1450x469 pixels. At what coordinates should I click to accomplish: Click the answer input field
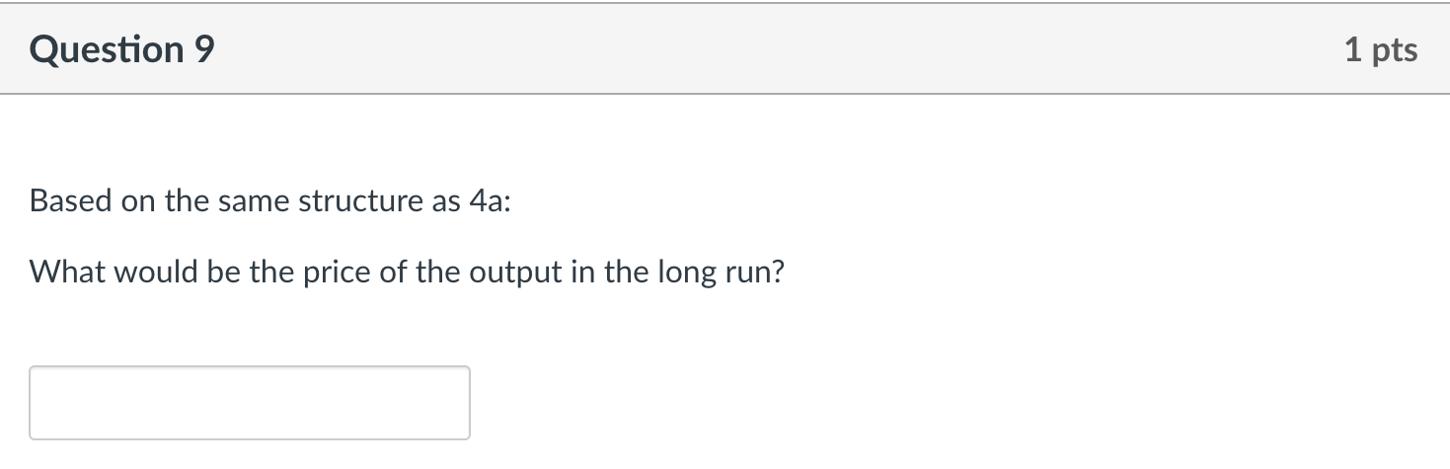(249, 403)
